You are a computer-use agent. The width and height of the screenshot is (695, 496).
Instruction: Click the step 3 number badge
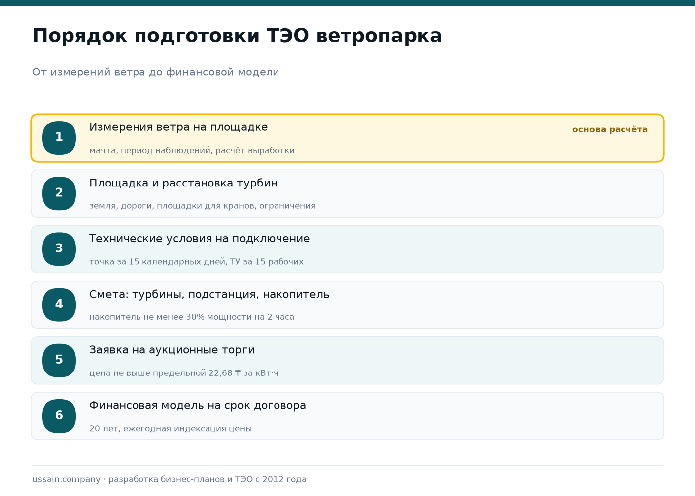(59, 249)
